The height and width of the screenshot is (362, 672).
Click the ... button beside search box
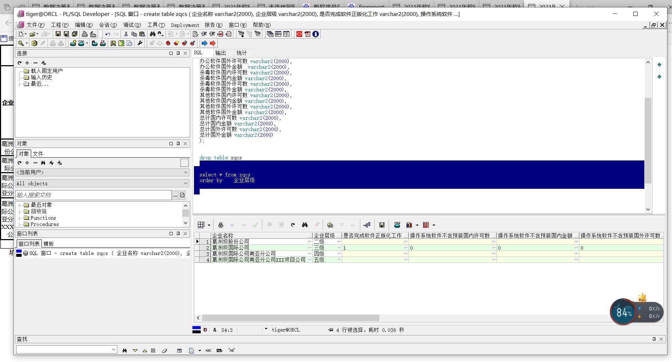pyautogui.click(x=175, y=195)
